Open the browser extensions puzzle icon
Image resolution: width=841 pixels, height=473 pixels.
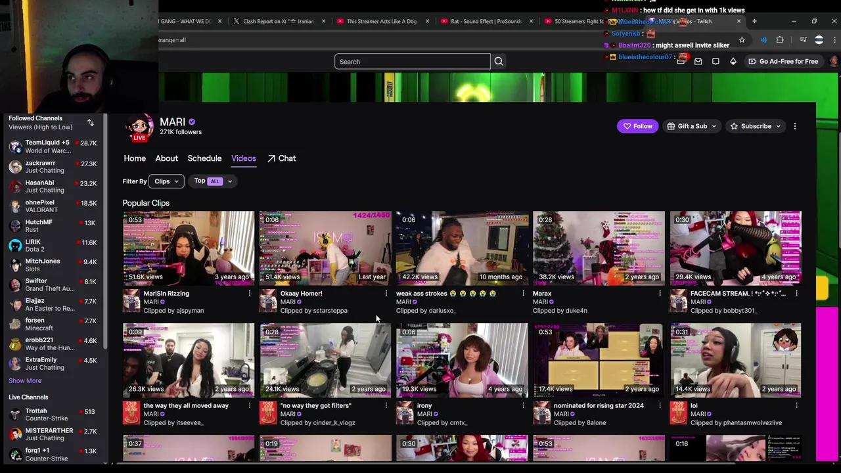(x=780, y=40)
